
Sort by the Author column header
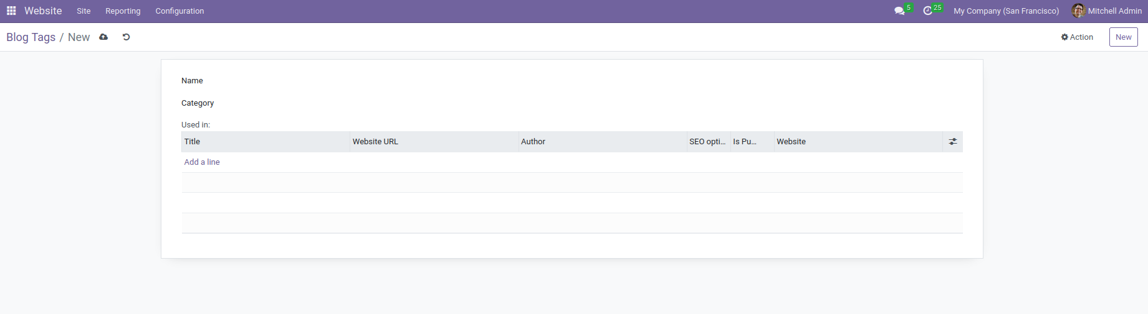tap(603, 142)
